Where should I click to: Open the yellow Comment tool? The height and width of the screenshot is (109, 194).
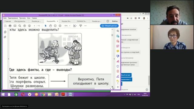118,51
